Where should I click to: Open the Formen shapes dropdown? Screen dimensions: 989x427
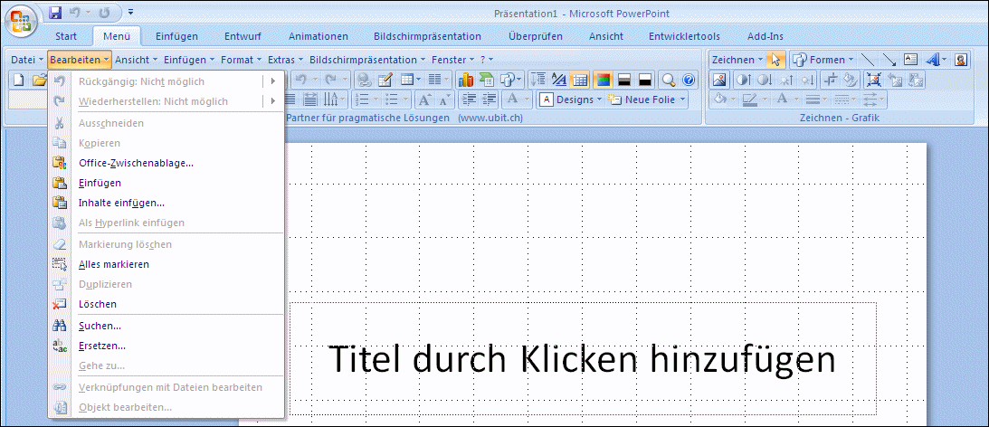(x=823, y=60)
